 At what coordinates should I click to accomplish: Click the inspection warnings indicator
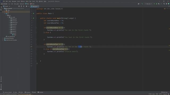click(x=165, y=9)
